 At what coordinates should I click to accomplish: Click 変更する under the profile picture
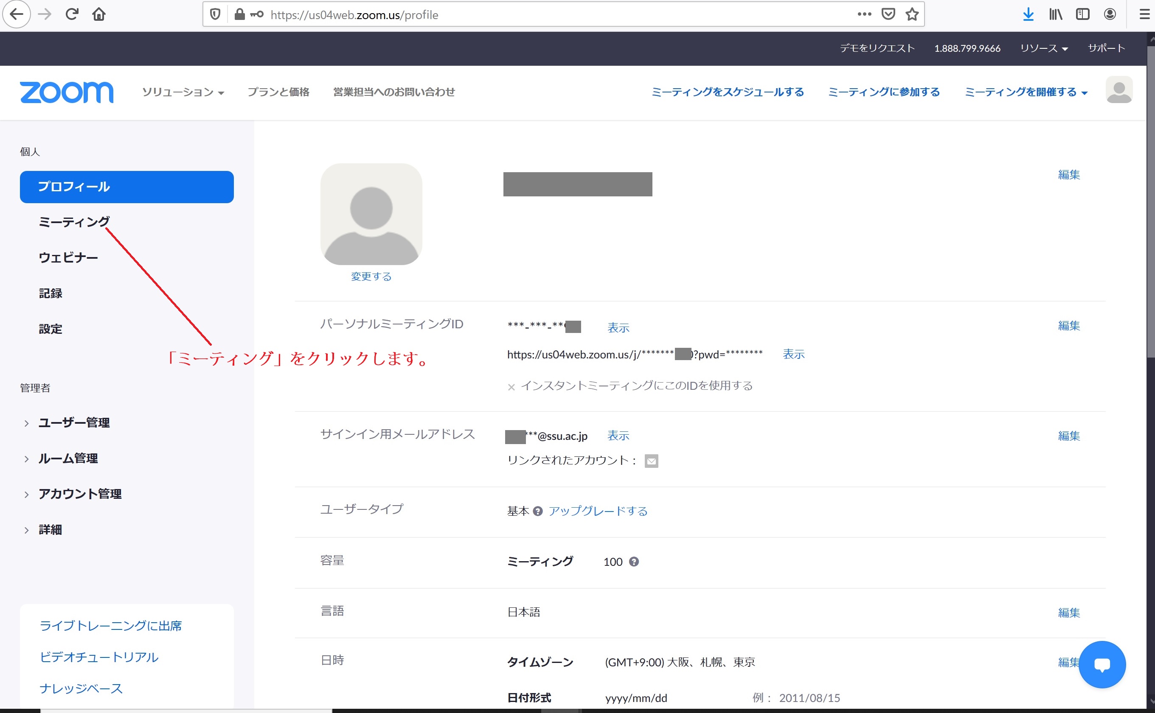(371, 276)
